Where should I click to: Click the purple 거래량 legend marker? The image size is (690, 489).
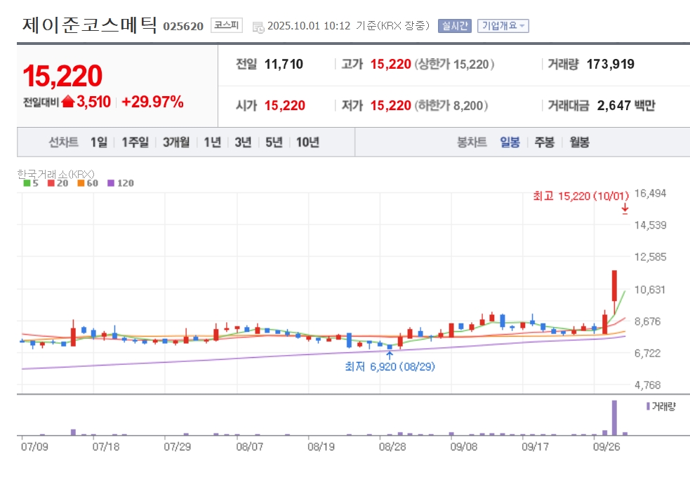click(648, 406)
